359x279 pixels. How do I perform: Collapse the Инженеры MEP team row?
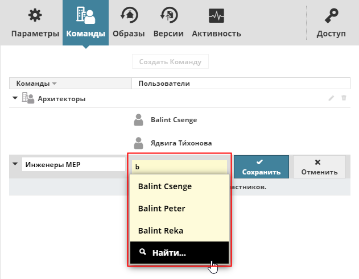(x=15, y=164)
